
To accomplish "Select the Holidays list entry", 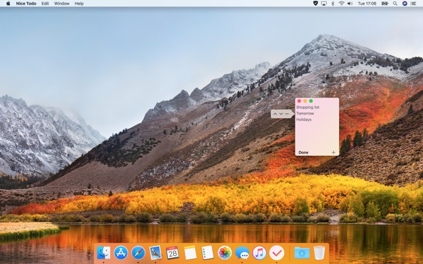I will click(304, 119).
